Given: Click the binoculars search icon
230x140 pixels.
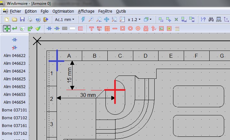Looking at the screenshot, I should tap(211, 19).
